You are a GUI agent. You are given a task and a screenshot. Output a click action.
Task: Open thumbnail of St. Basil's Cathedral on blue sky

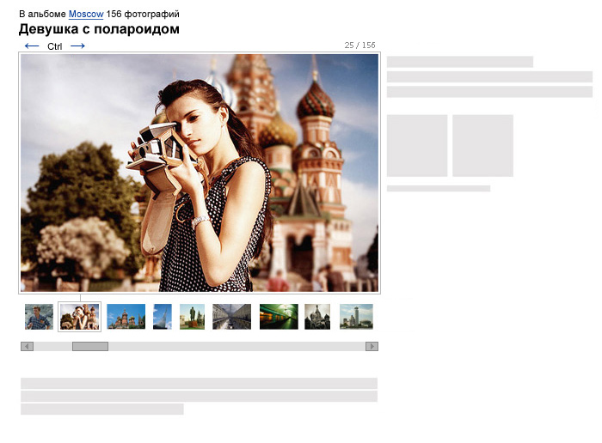(126, 317)
